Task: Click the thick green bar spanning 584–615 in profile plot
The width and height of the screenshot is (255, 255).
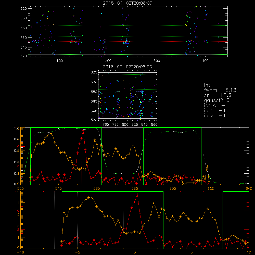Action: (x=172, y=127)
